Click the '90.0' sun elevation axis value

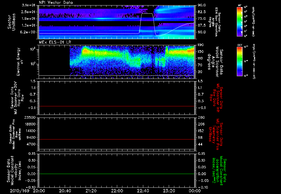[x=202, y=5]
